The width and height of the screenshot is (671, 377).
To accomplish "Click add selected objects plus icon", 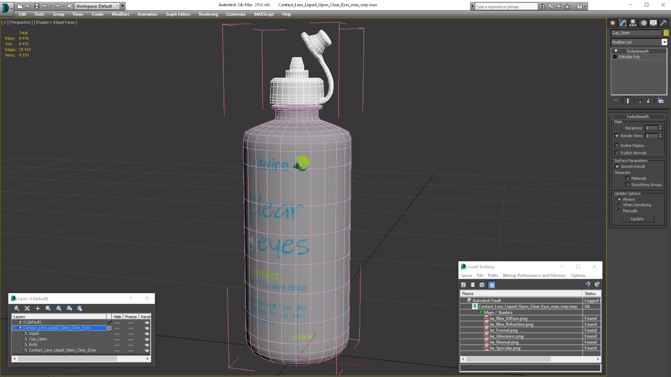I will pyautogui.click(x=38, y=308).
